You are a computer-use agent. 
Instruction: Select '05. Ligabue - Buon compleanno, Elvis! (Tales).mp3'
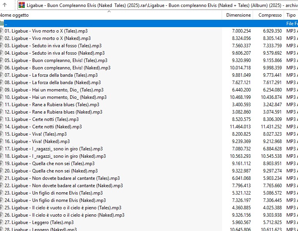pyautogui.click(x=56, y=60)
